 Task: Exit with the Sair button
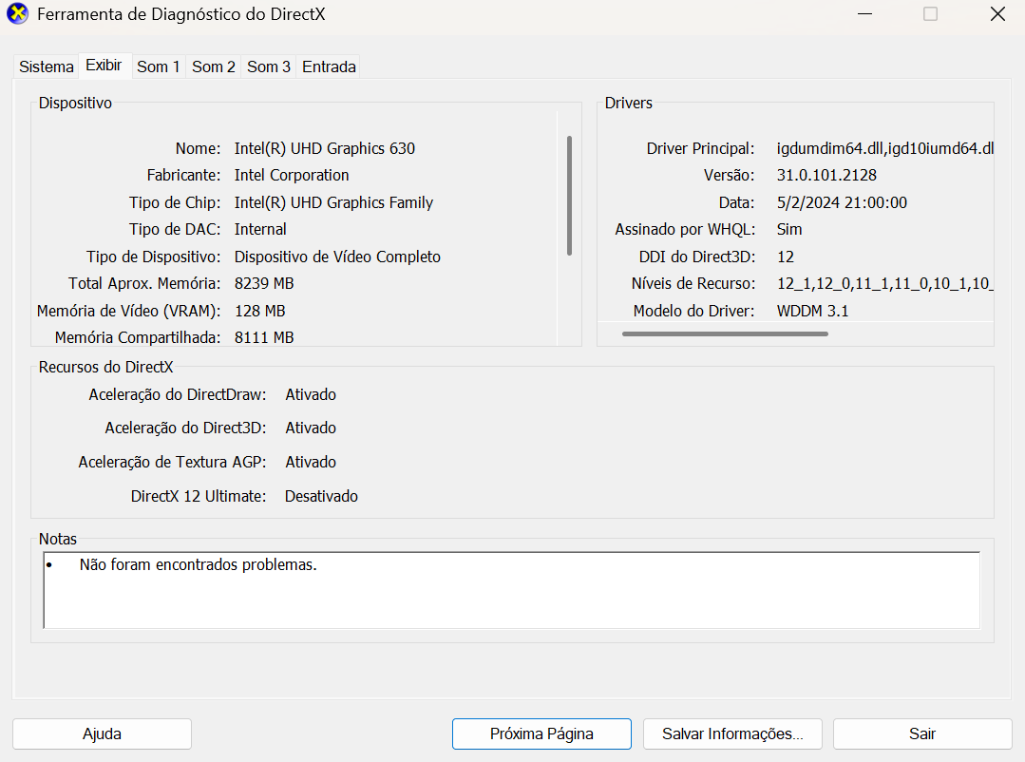point(922,733)
